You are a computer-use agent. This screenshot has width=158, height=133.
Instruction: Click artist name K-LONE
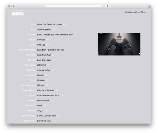click(32, 35)
